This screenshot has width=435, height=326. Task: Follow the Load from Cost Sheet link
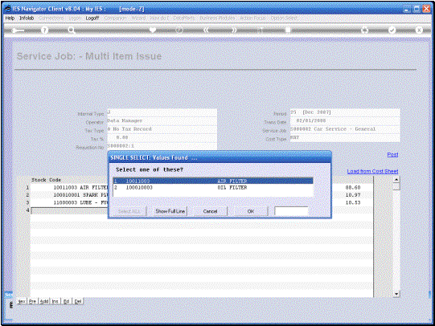coord(372,172)
